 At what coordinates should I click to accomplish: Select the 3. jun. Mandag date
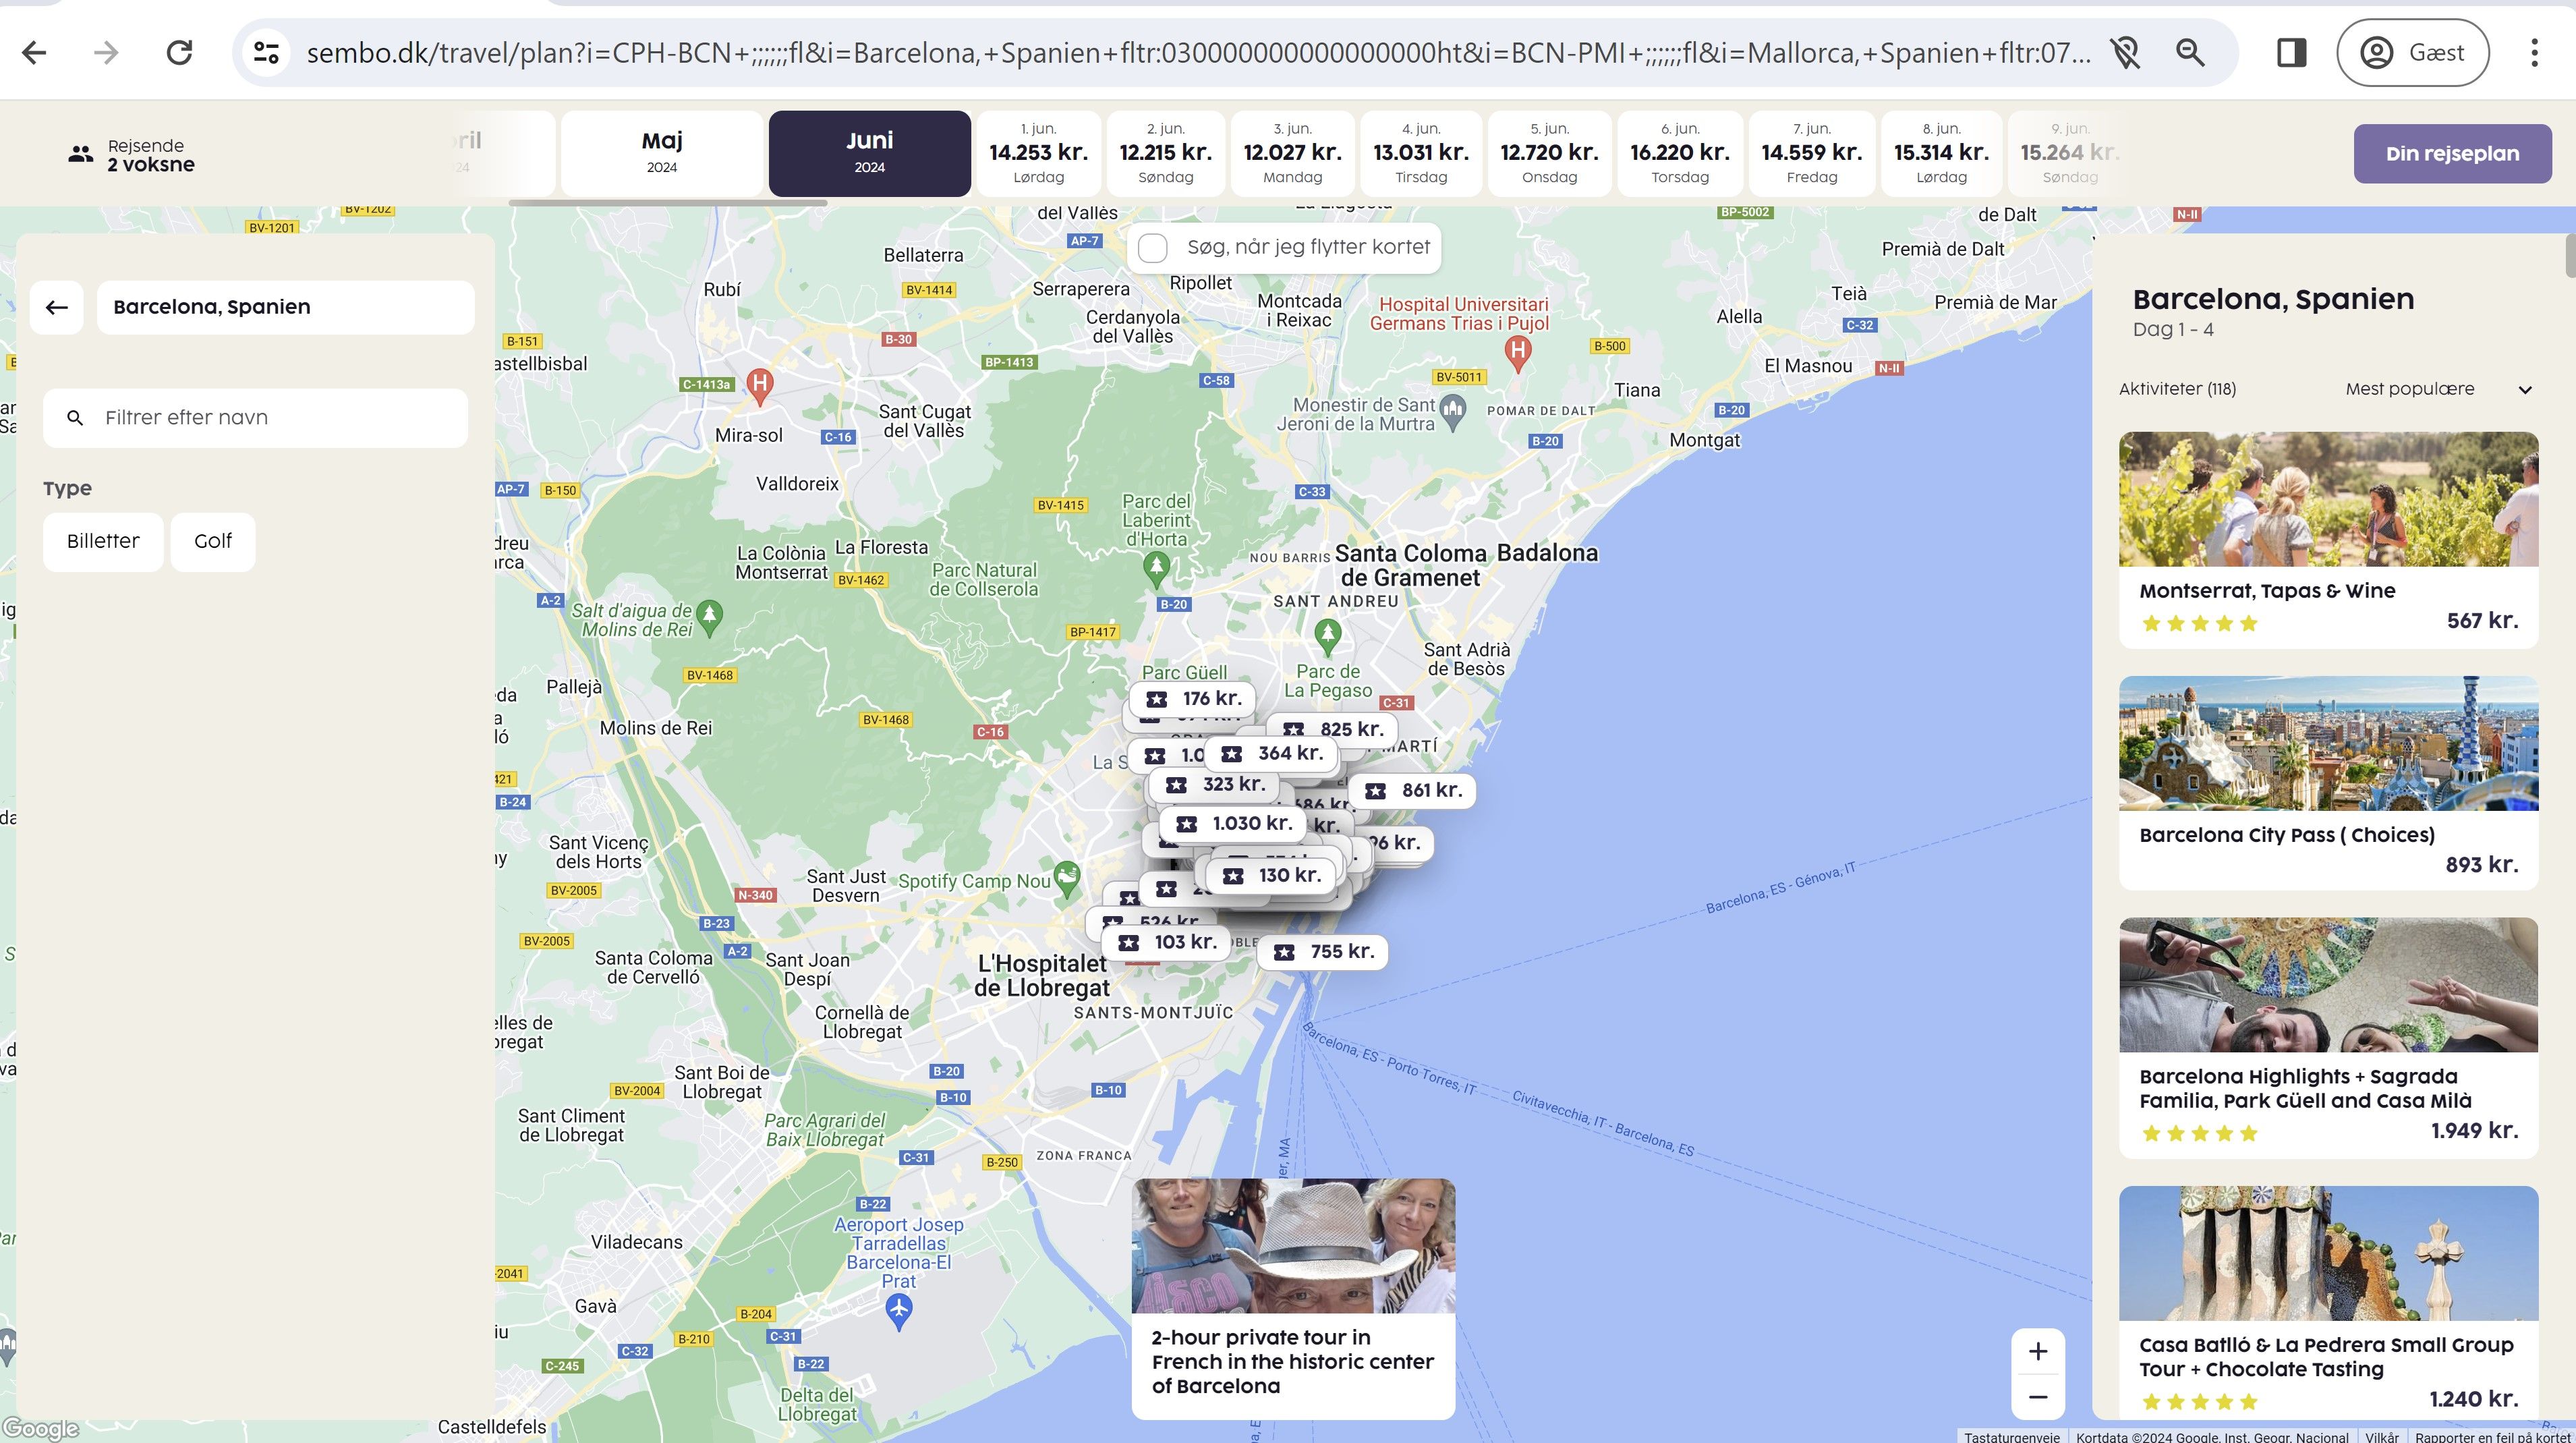1292,153
